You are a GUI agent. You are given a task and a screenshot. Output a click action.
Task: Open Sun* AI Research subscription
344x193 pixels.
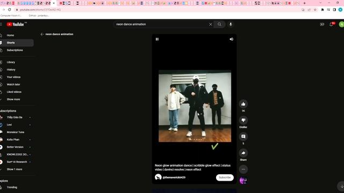[x=17, y=162]
